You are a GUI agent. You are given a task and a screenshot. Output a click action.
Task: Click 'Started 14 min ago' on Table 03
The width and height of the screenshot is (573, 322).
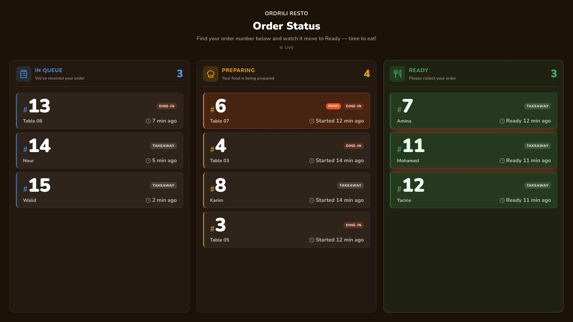(x=340, y=161)
